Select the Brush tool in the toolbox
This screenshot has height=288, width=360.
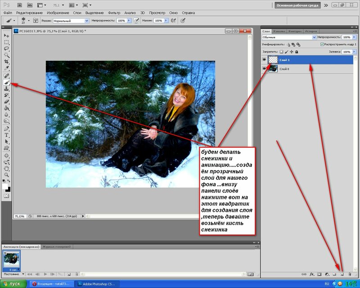(x=6, y=82)
